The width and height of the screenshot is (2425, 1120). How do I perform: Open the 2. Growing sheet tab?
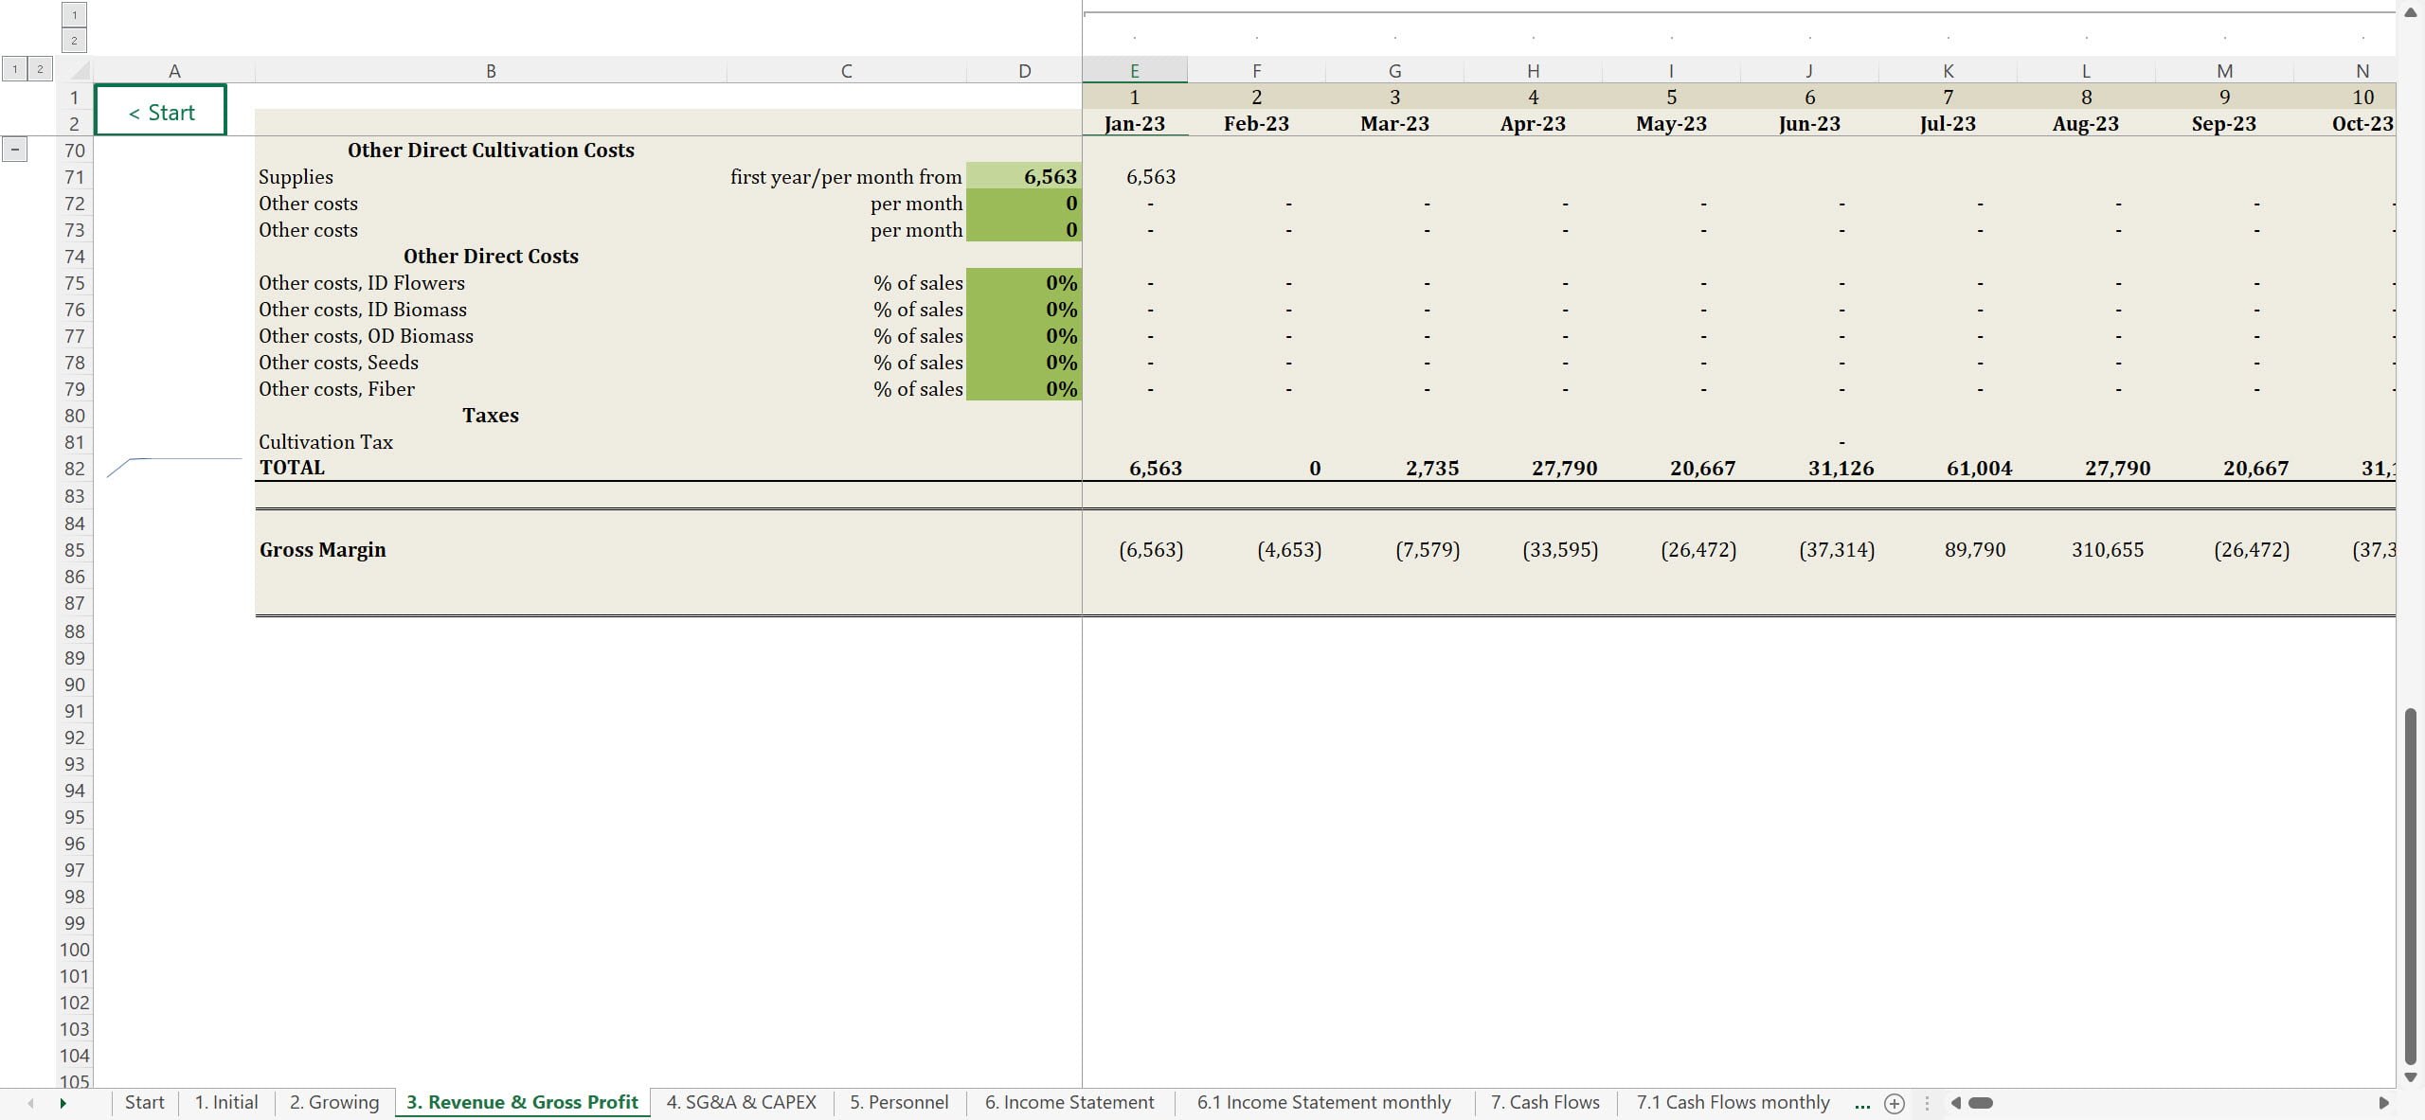point(333,1103)
